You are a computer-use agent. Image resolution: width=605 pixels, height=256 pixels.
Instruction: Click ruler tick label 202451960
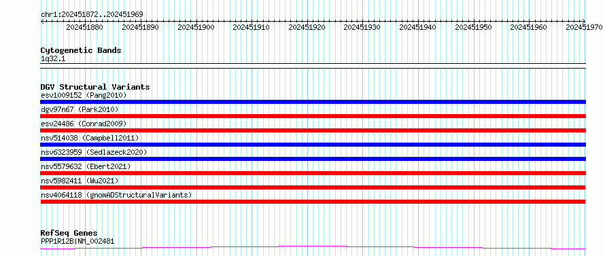tap(529, 27)
